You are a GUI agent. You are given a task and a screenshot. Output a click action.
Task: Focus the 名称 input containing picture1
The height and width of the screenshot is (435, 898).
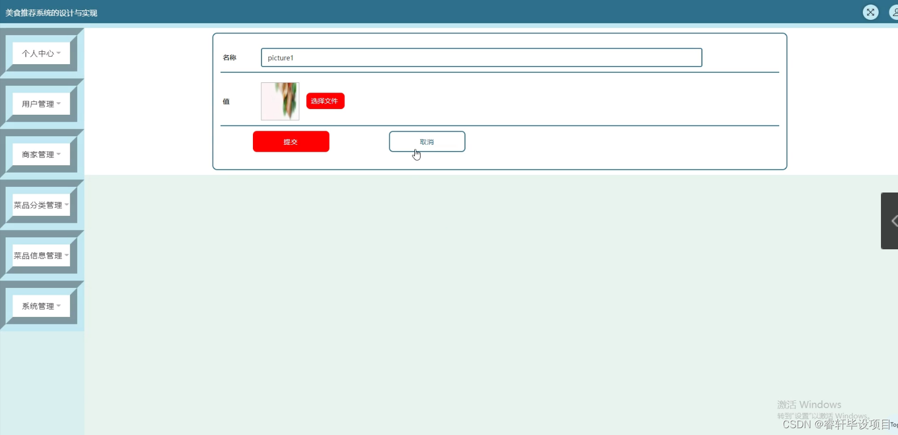pyautogui.click(x=481, y=57)
